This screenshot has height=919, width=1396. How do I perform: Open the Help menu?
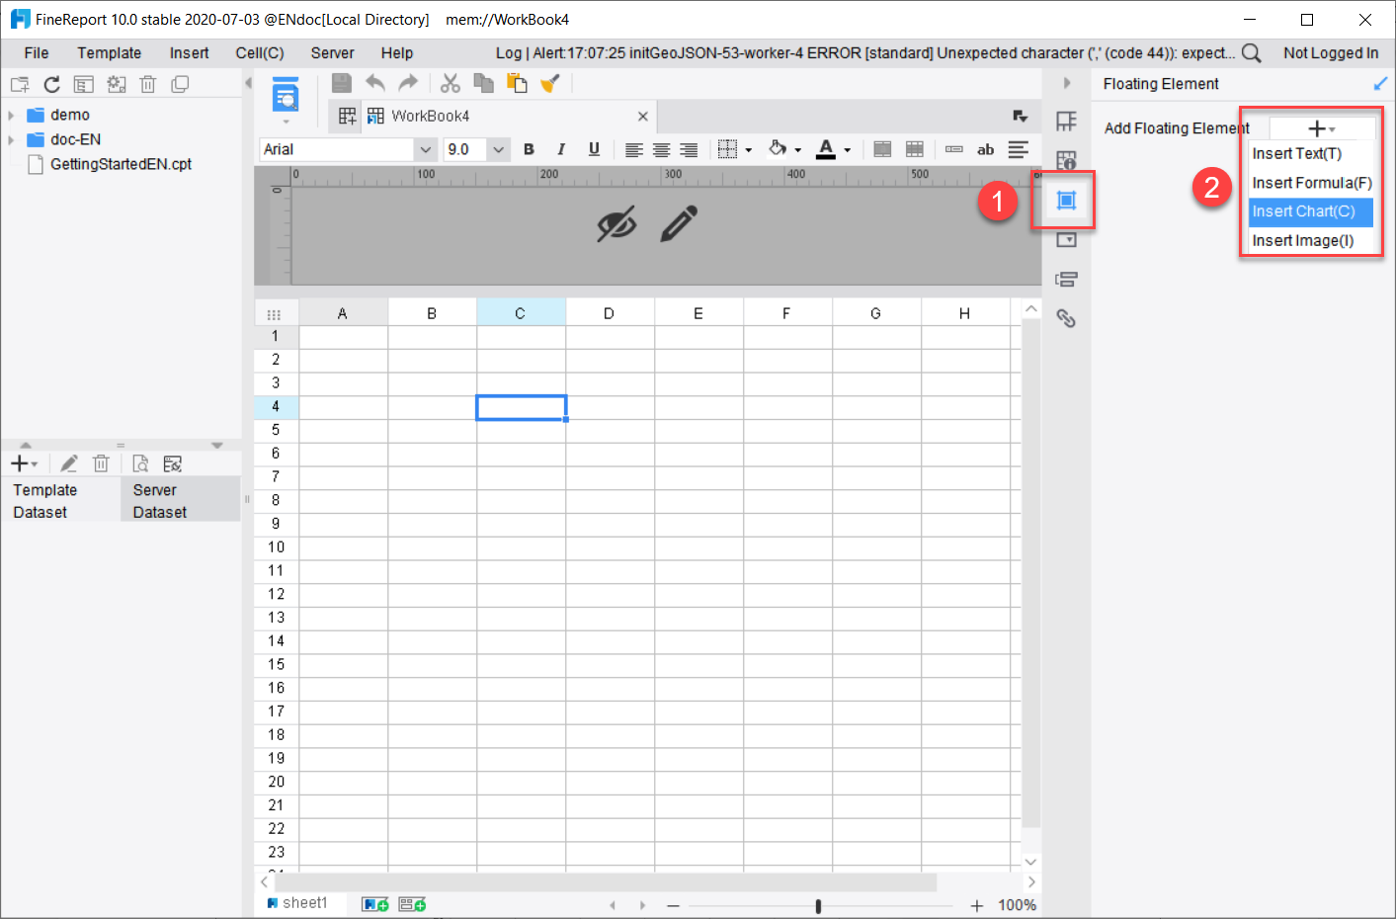tap(397, 53)
